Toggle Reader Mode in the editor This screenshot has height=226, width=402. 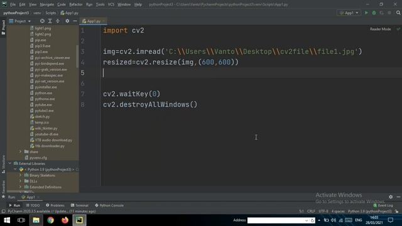pos(380,29)
